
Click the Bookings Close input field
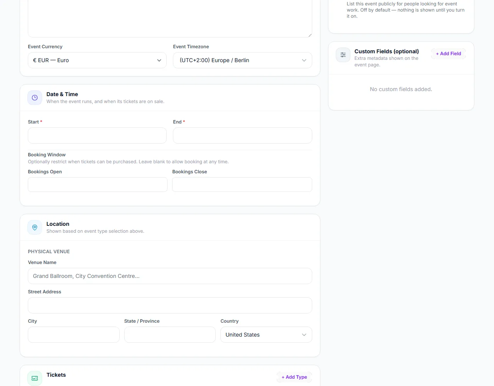[x=242, y=185]
